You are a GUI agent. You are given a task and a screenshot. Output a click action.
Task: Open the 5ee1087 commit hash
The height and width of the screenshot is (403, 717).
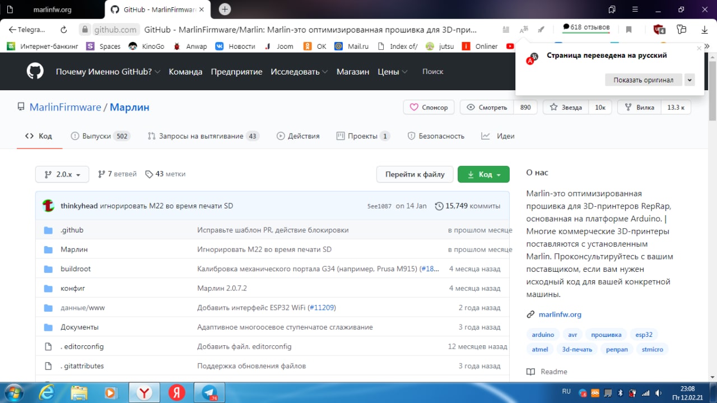click(x=379, y=206)
